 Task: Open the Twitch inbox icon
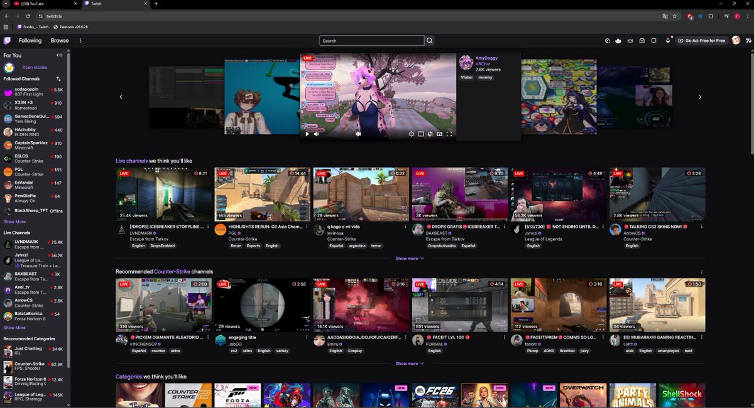point(642,41)
